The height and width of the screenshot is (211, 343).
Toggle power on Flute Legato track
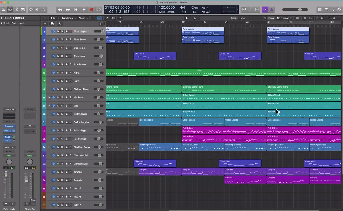tap(53, 31)
